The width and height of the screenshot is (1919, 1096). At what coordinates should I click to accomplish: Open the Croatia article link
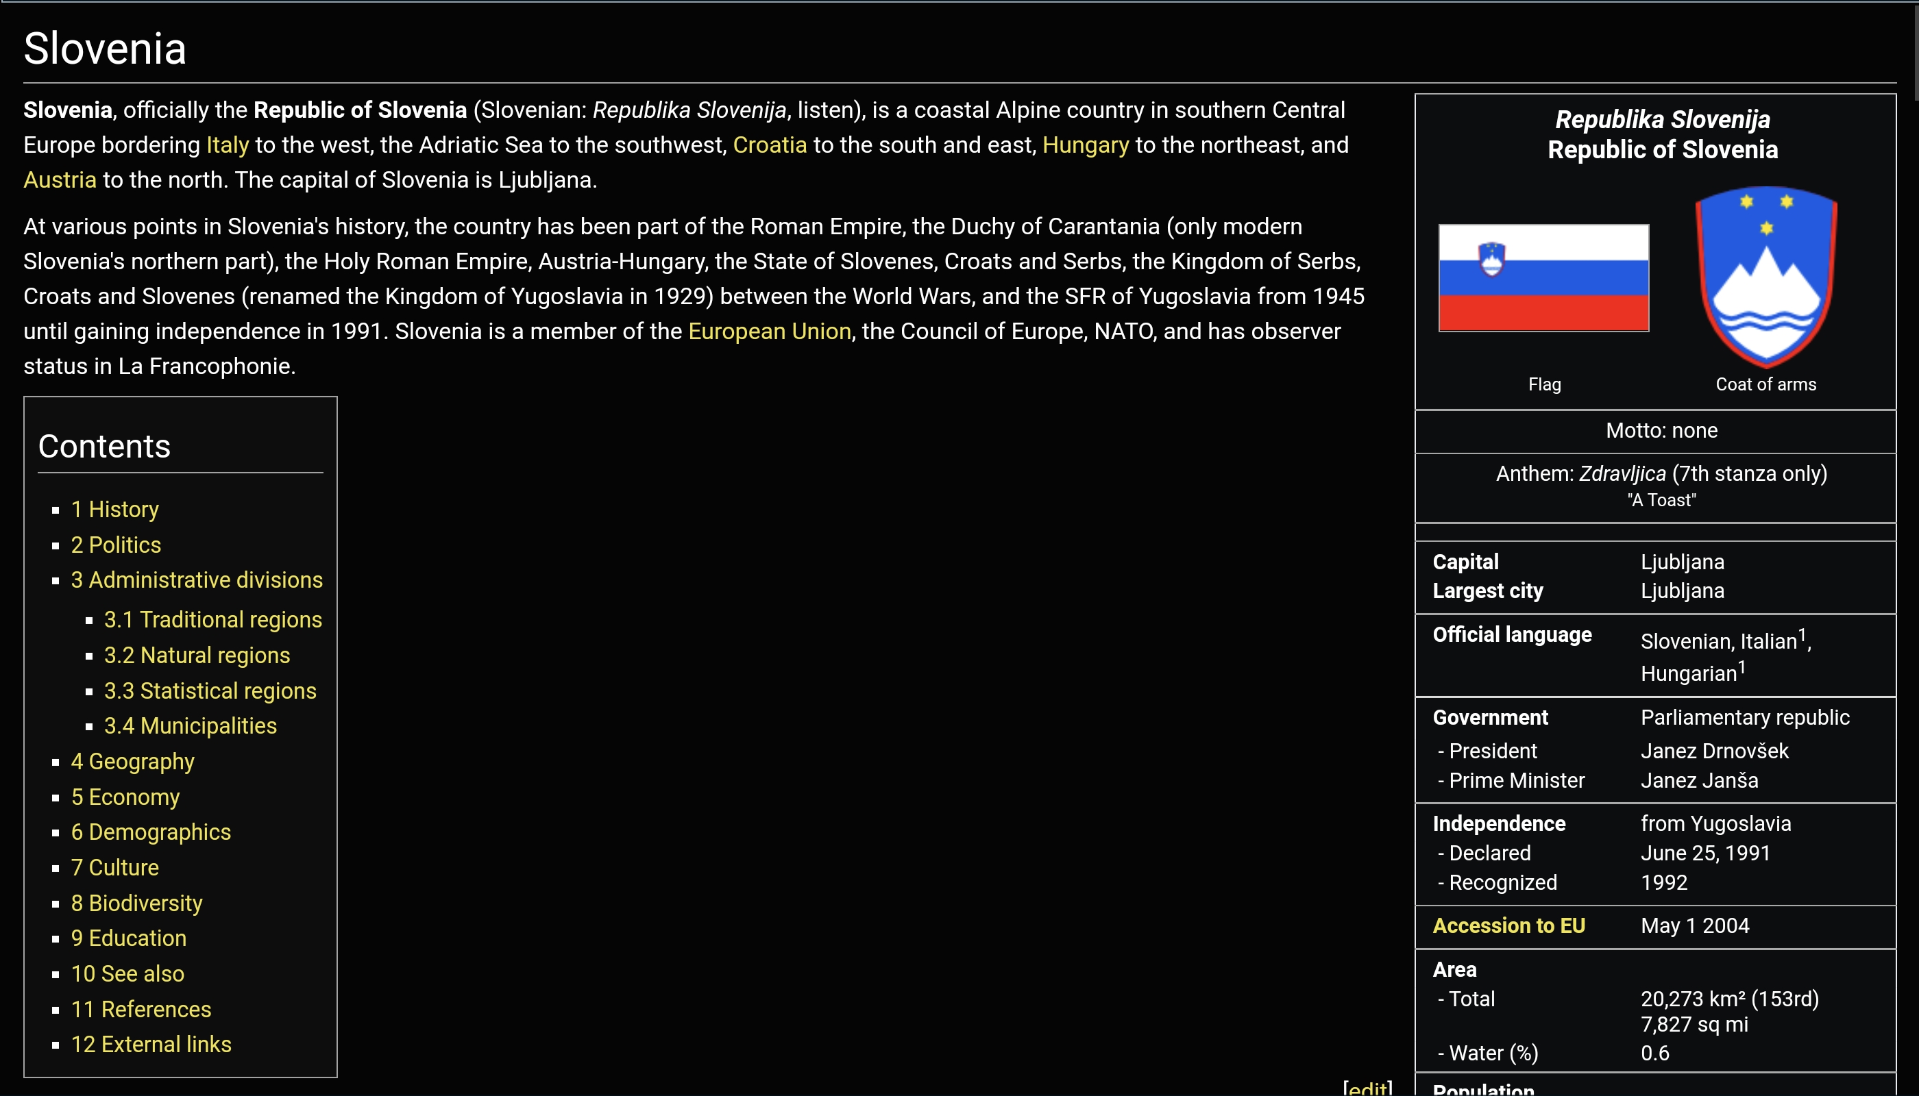coord(769,145)
